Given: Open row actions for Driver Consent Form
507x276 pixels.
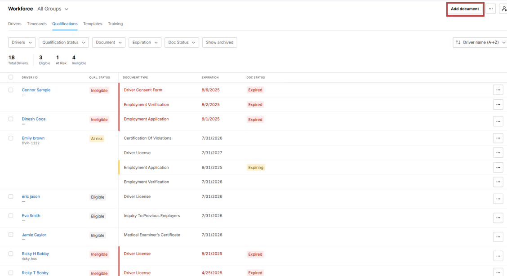Looking at the screenshot, I should click(498, 90).
